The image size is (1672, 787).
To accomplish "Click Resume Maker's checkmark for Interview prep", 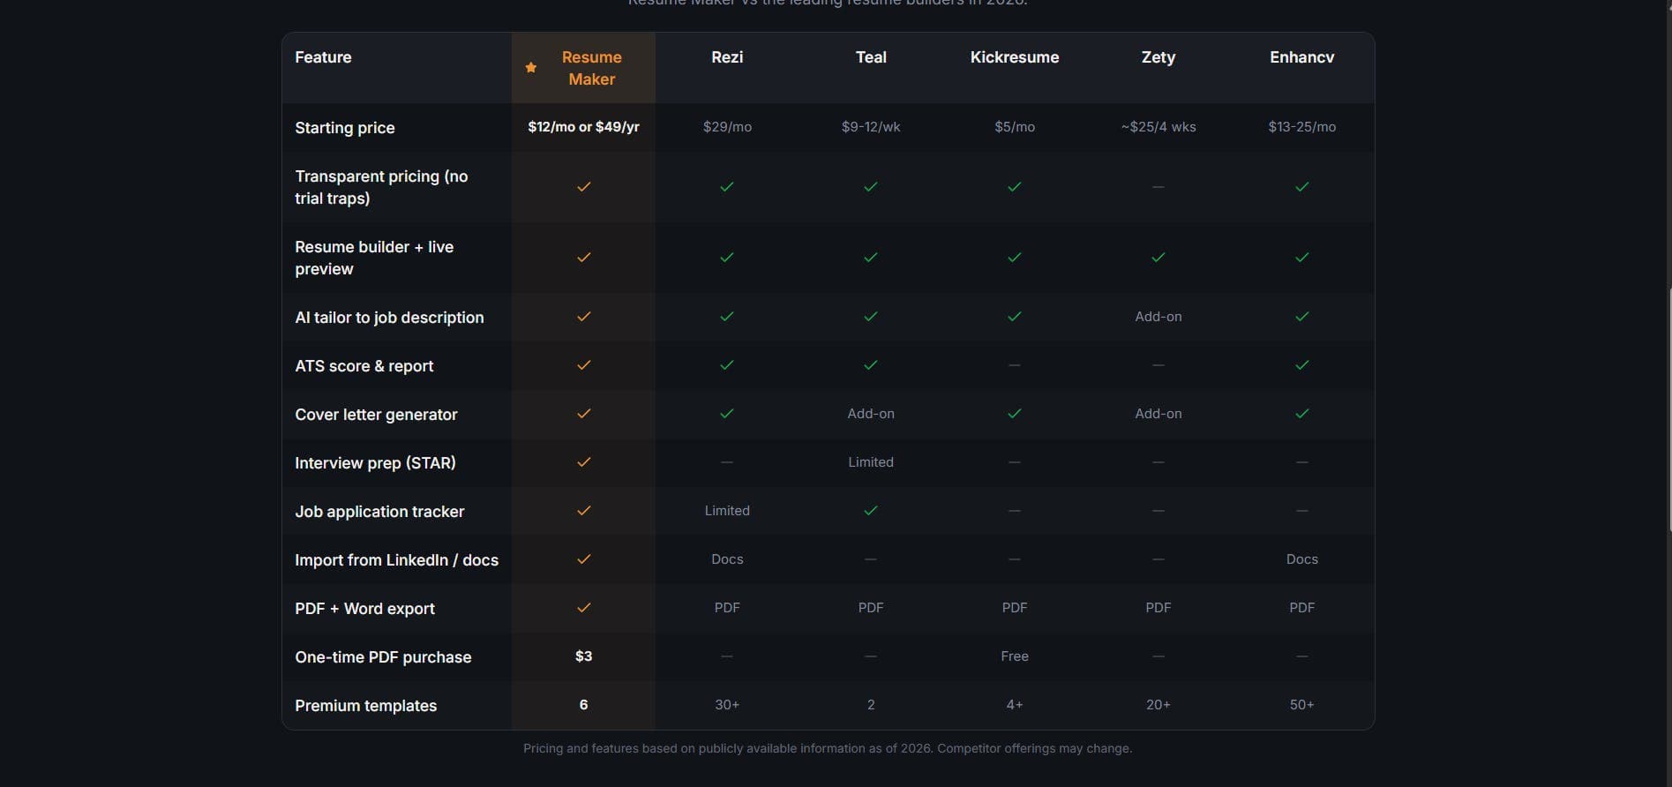I will point(583,462).
